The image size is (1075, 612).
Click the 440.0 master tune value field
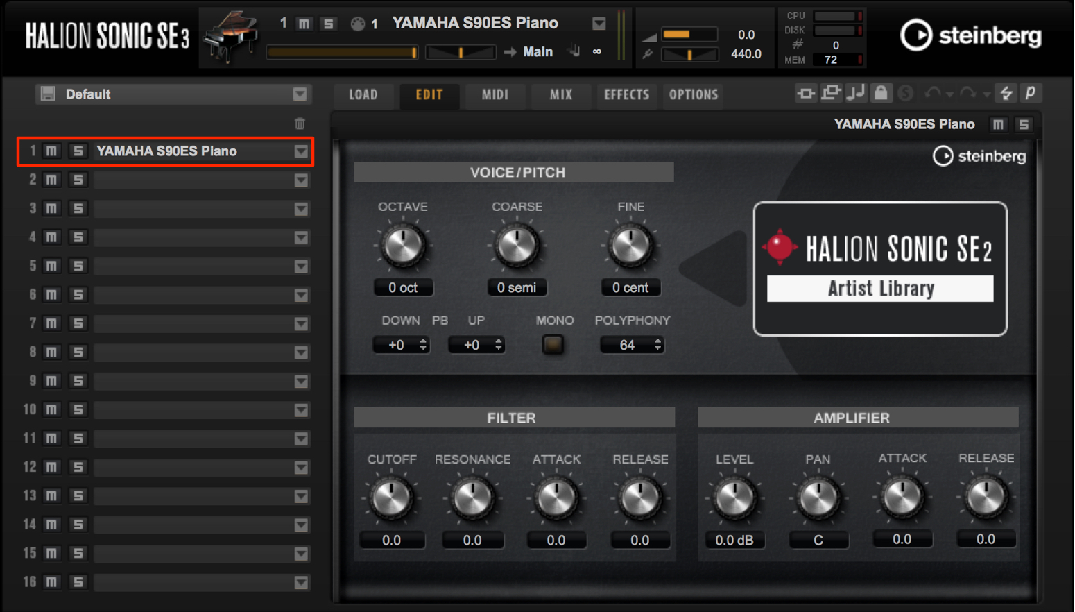click(746, 54)
